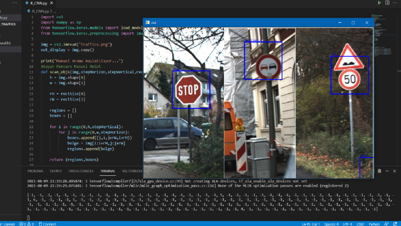Switch to the PROBLEMS tab
The width and height of the screenshot is (401, 226).
35,171
